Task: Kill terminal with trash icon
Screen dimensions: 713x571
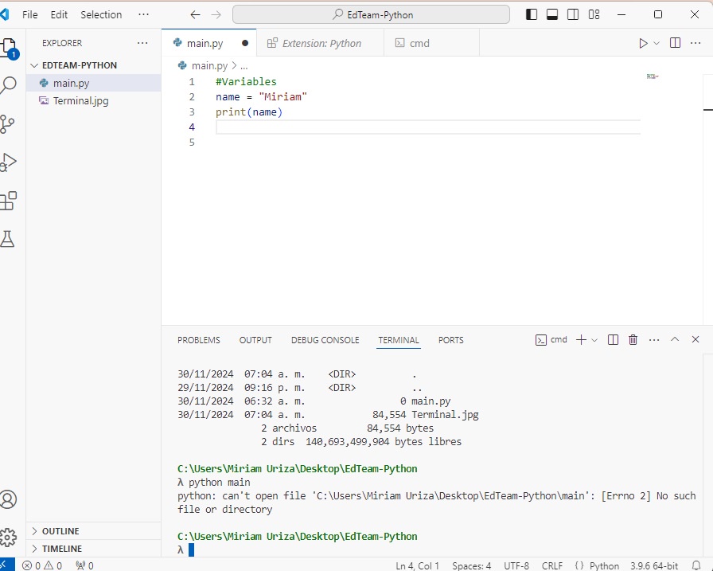Action: tap(633, 340)
